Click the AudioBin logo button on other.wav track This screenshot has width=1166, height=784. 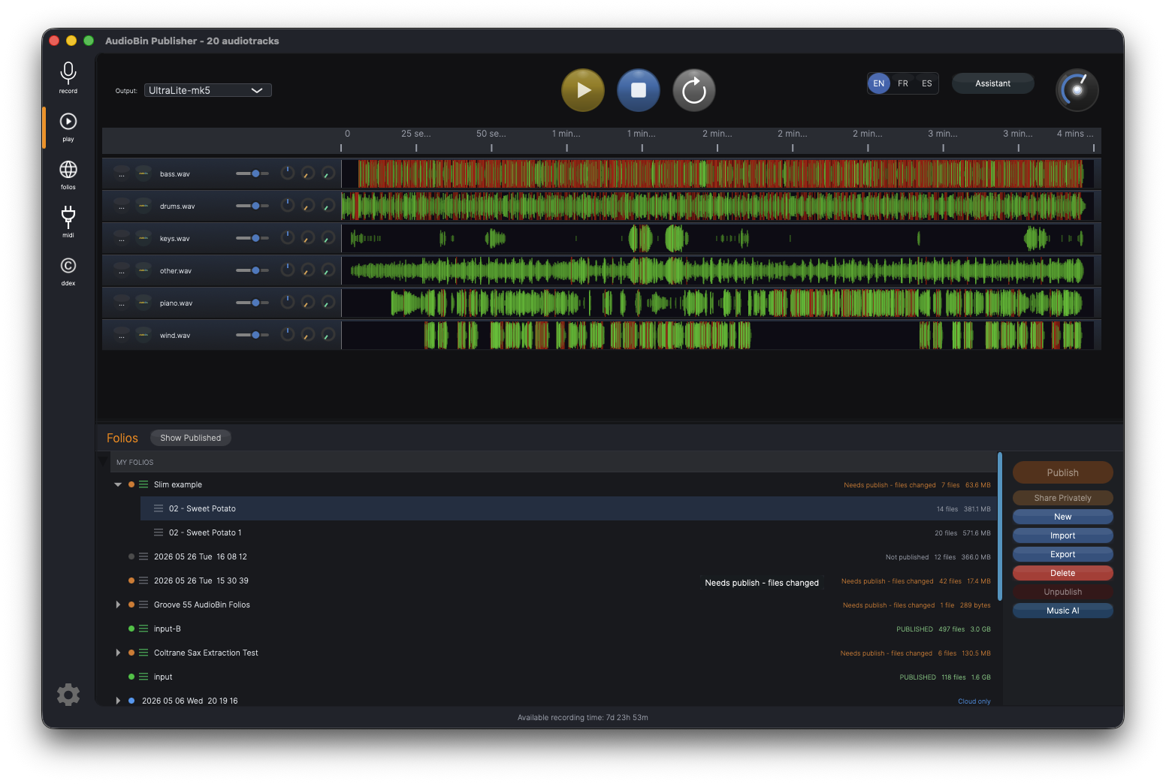[143, 270]
